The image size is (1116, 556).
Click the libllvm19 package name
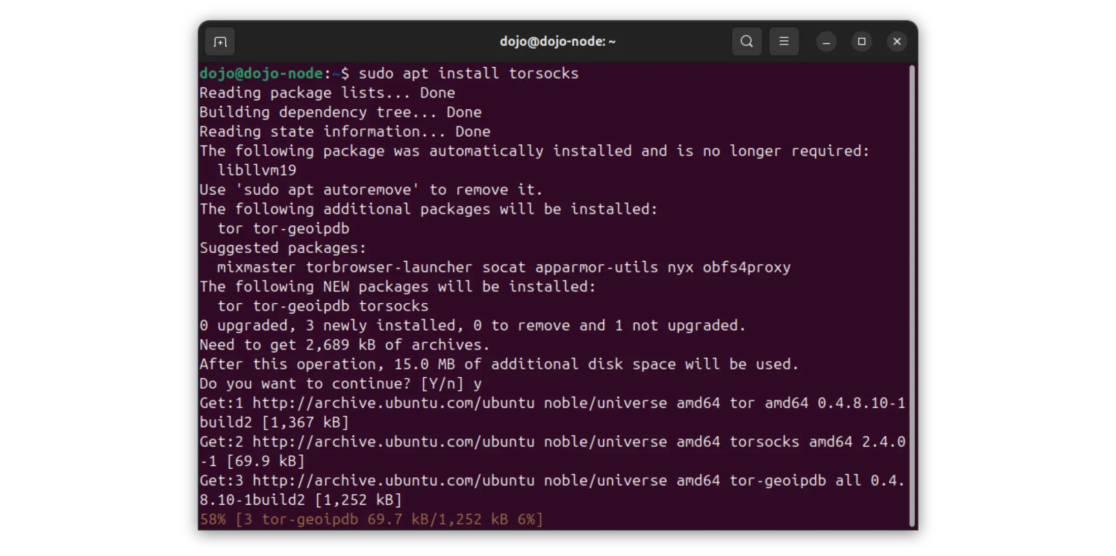(x=257, y=170)
